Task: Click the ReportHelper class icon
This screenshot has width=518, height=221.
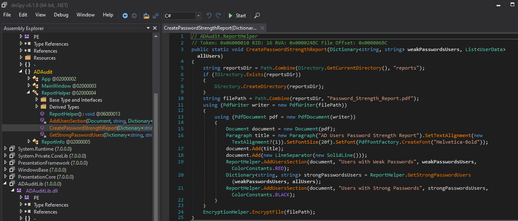Action: tap(35, 93)
